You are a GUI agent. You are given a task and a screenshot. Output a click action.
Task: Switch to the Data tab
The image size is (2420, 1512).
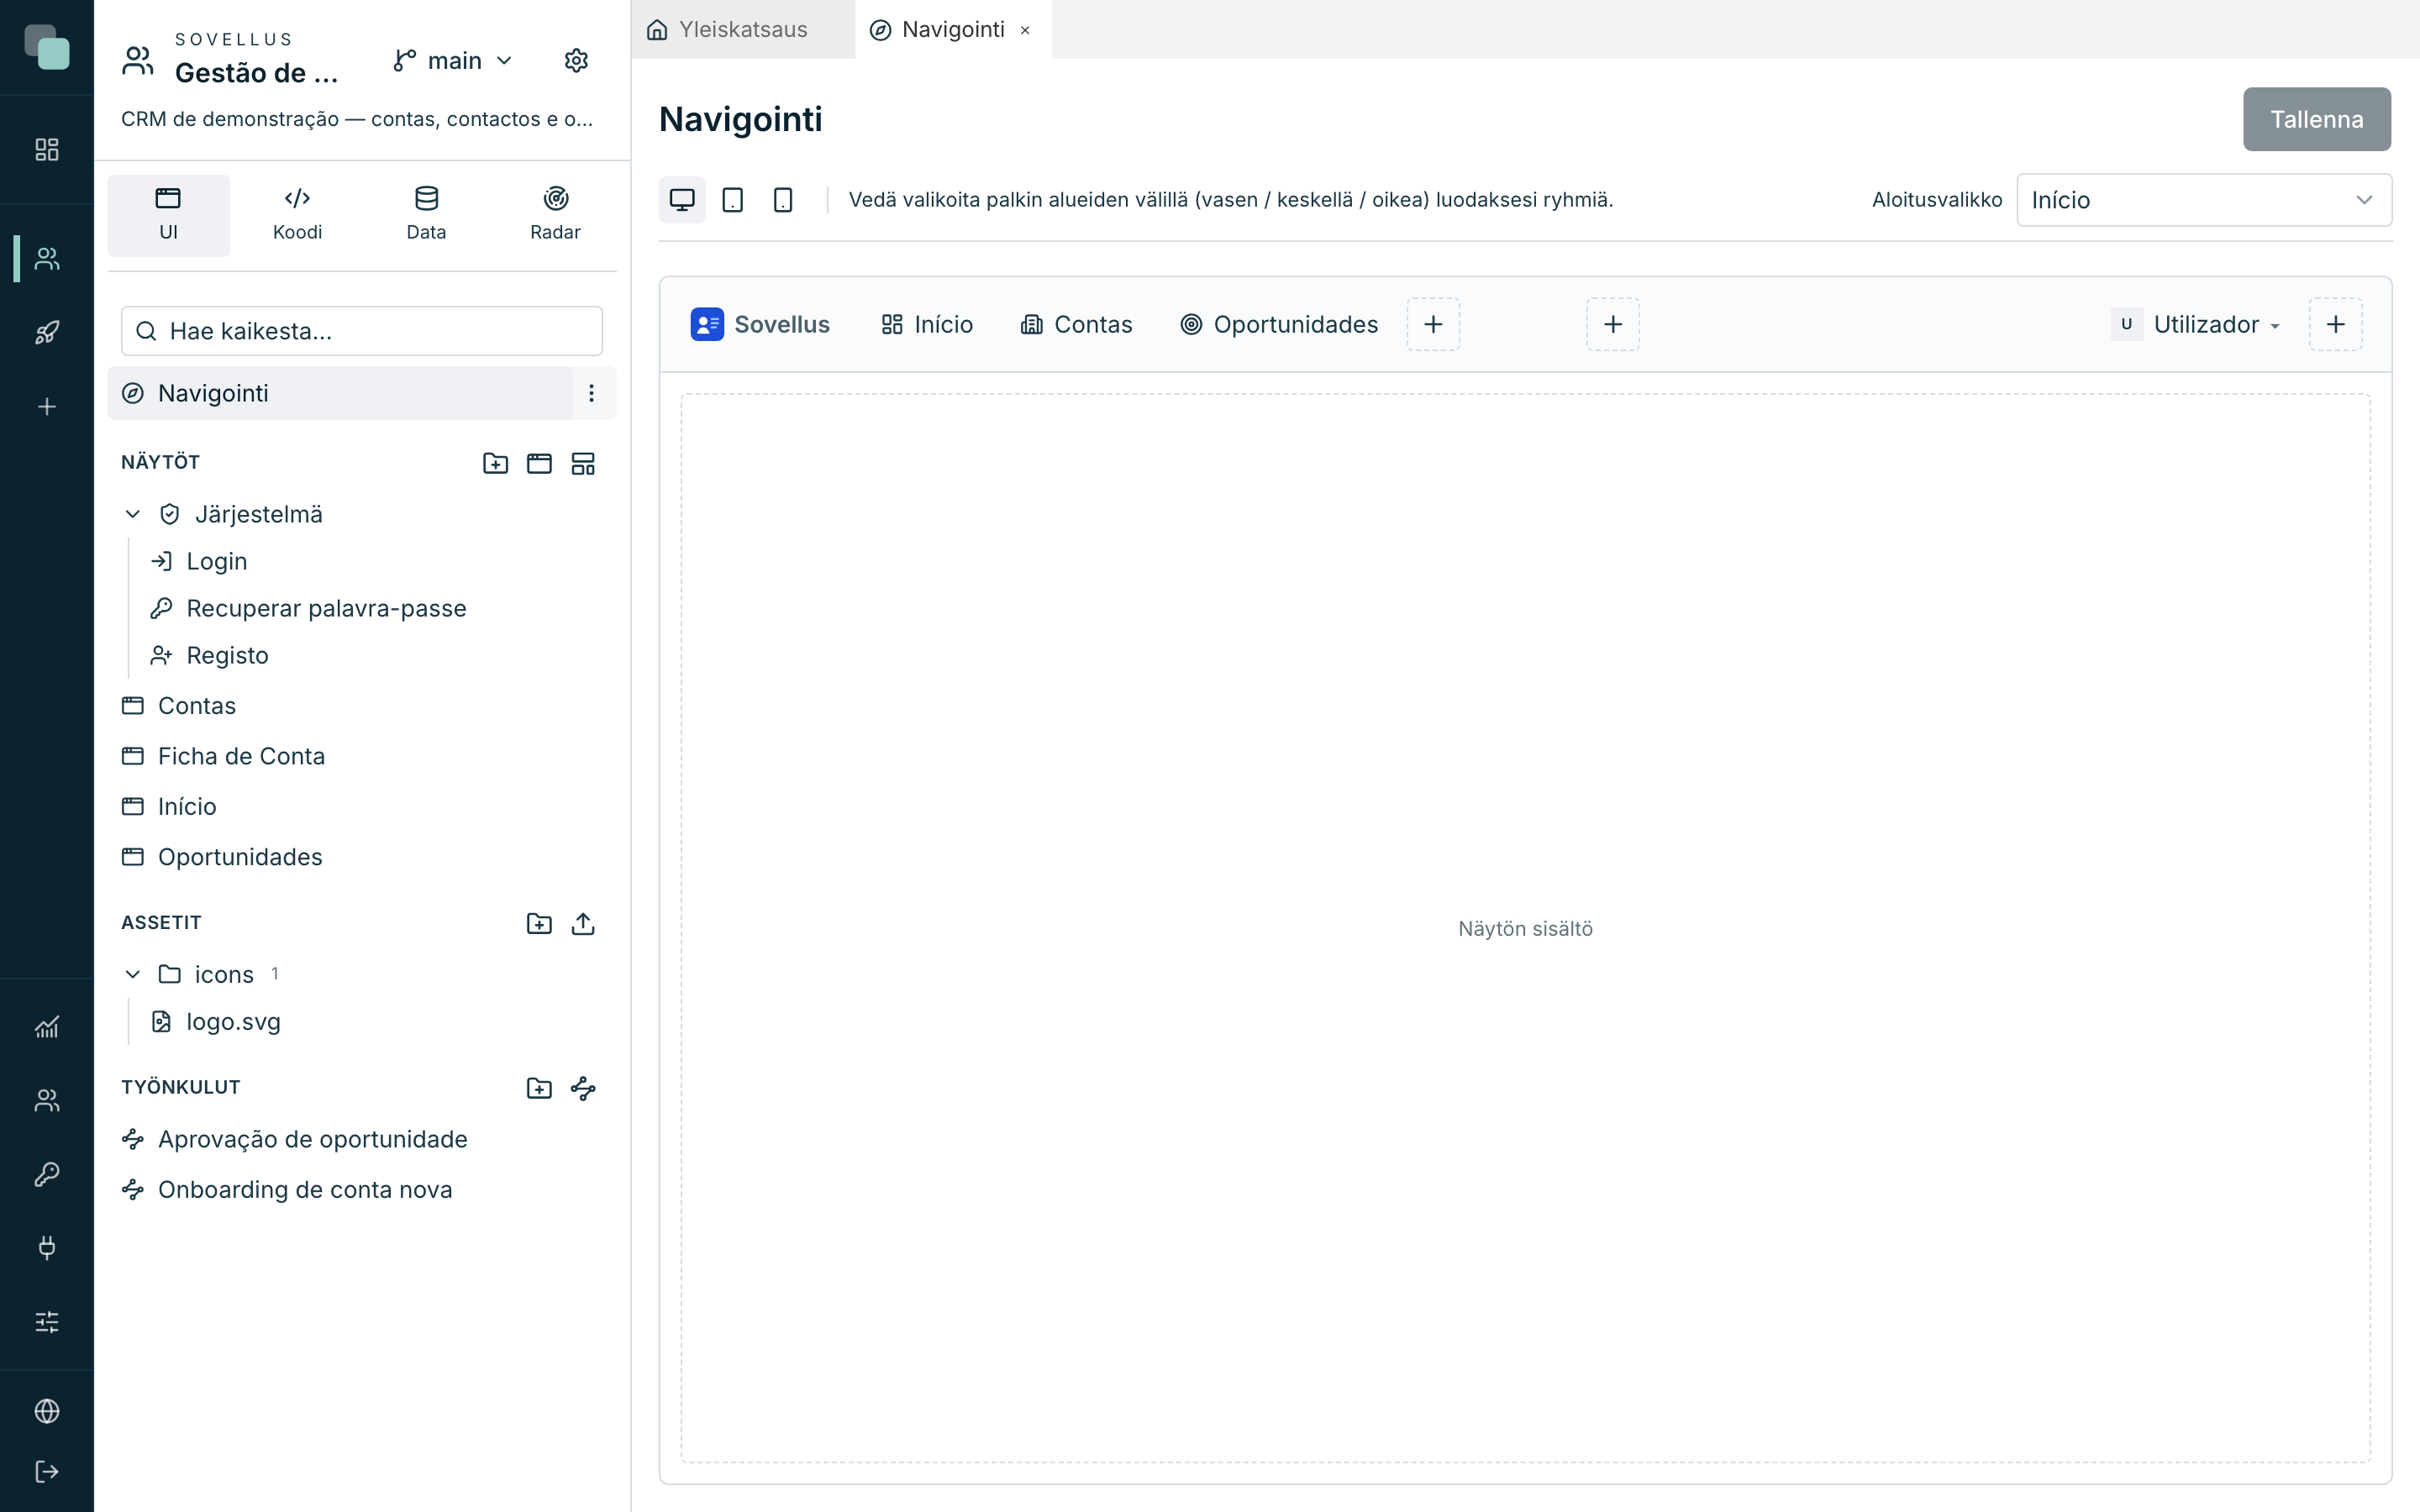[x=426, y=215]
